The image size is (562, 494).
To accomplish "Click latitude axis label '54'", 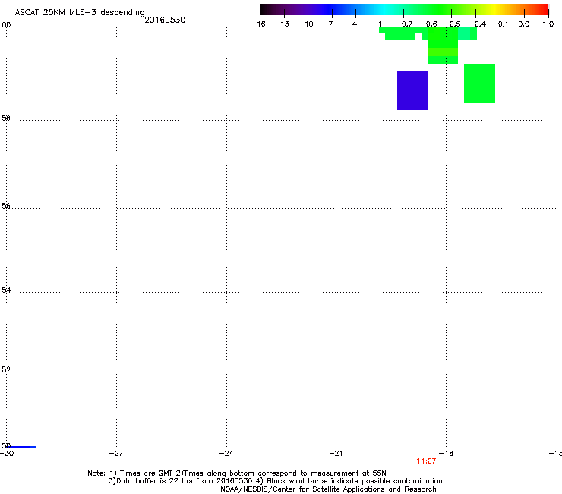I will point(6,290).
